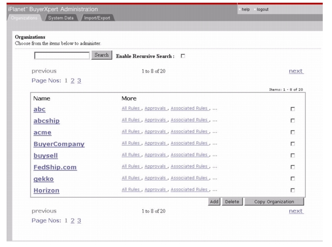The width and height of the screenshot is (332, 247).
Task: Click the logout link
Action: click(263, 9)
